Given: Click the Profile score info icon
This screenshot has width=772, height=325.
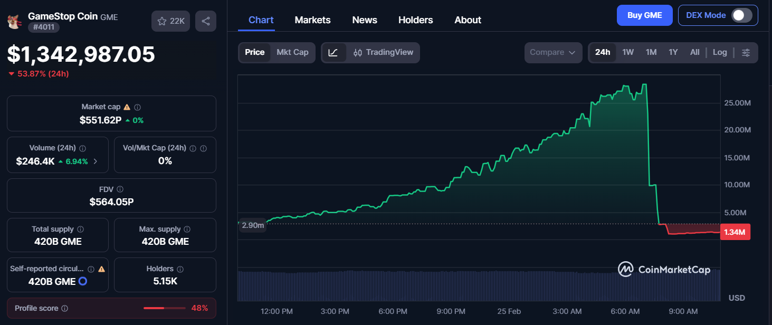Looking at the screenshot, I should pyautogui.click(x=64, y=308).
